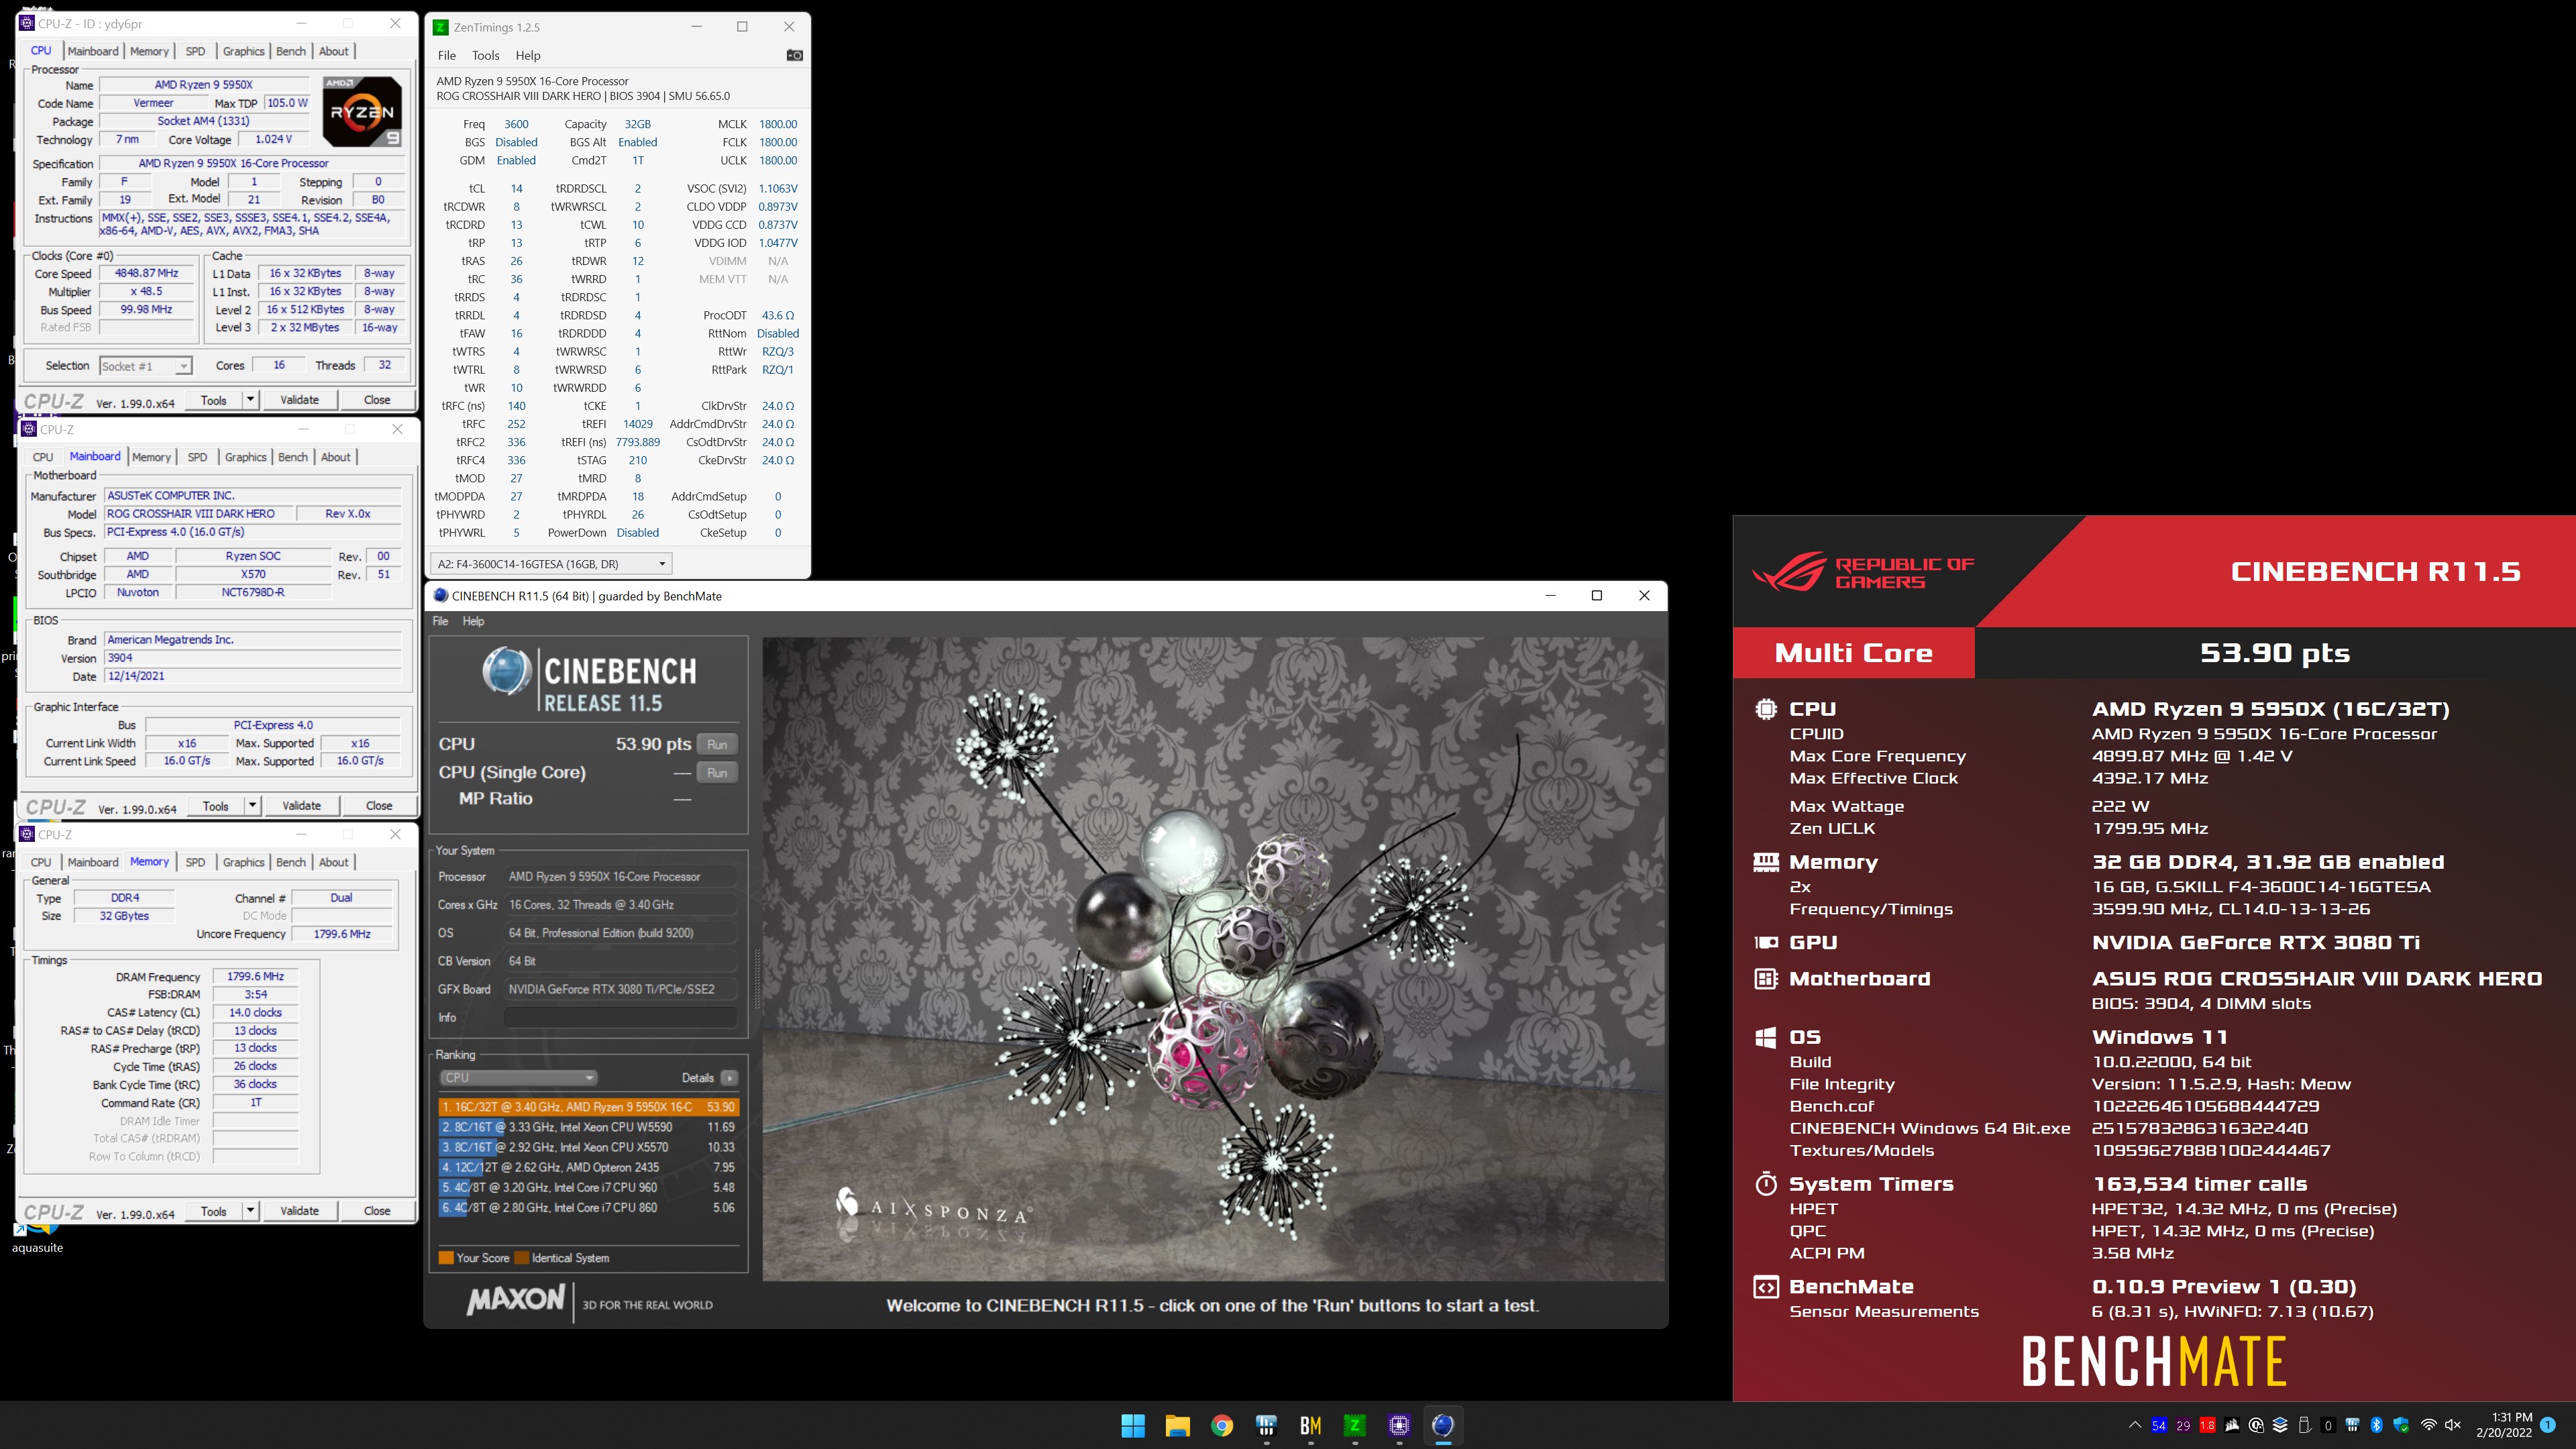Click Validate in the CPU-Z CPU window
Viewport: 2576px width, 1449px height.
[x=299, y=399]
